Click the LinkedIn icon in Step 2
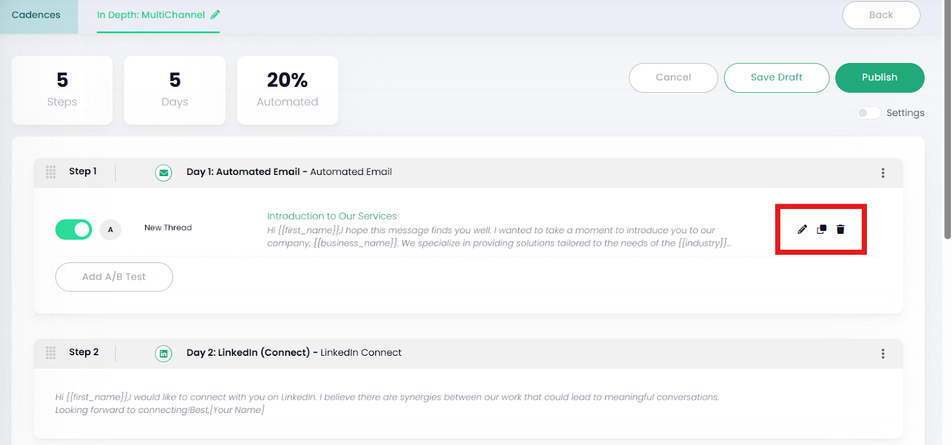The height and width of the screenshot is (445, 952). (164, 353)
